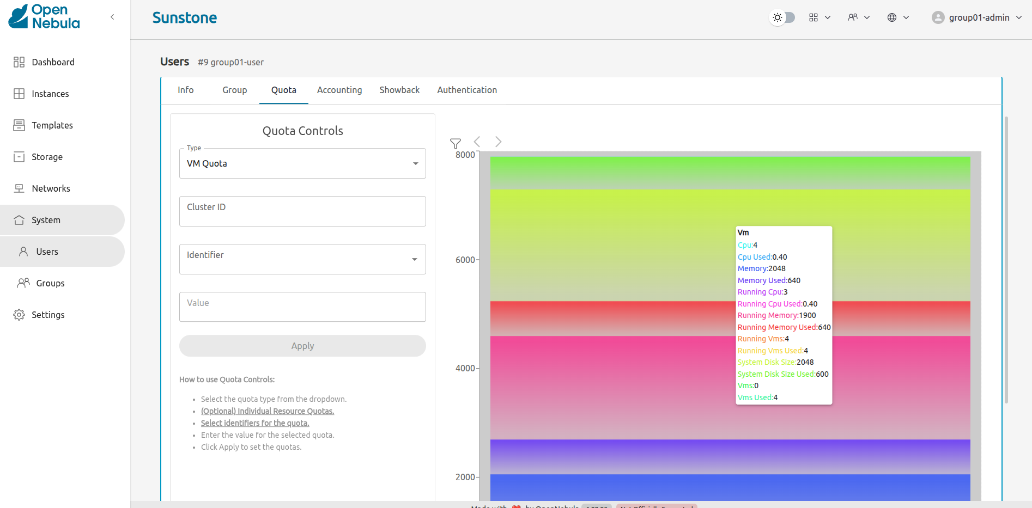Collapse the sidebar with the chevron
The height and width of the screenshot is (508, 1032).
(112, 17)
